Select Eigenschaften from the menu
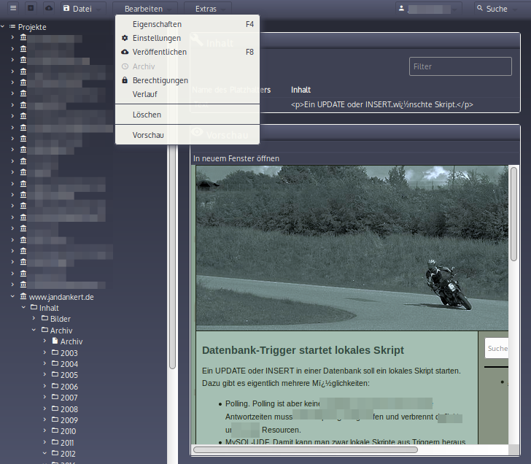The image size is (531, 464). coord(187,24)
